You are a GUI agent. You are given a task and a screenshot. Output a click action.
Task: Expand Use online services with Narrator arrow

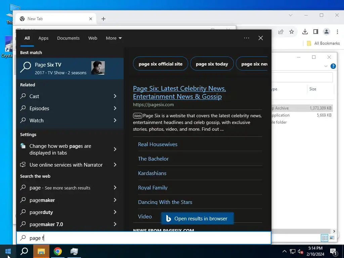click(x=115, y=165)
